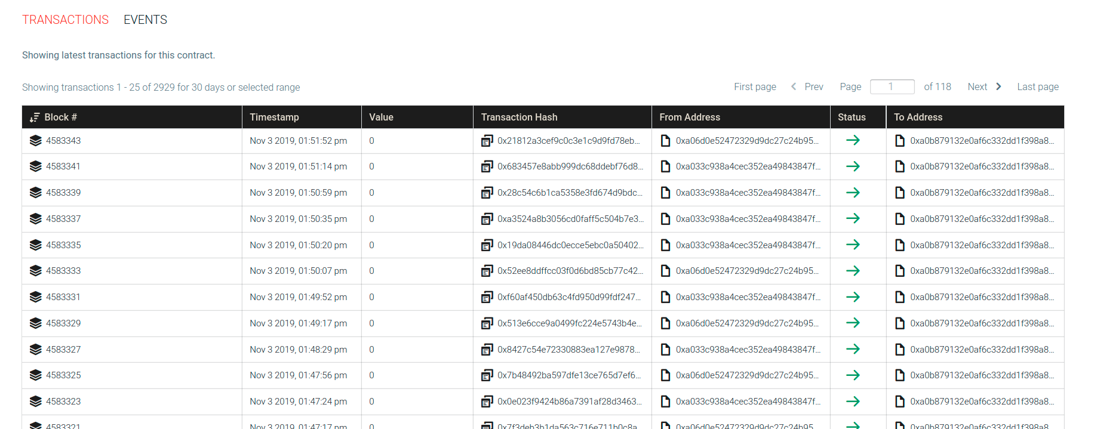Viewport: 1097px width, 429px height.
Task: Jump to First page link
Action: tap(755, 87)
